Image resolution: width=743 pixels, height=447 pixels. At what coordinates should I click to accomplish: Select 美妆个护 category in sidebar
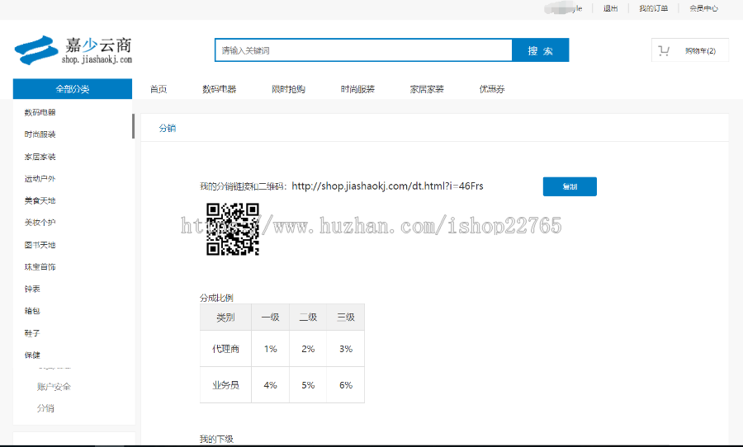point(40,223)
